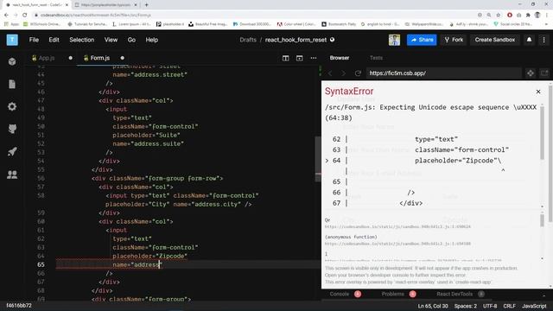Screen dimensions: 553x311
Task: Click placeholder="Zipcode" on editor line 64
Action: click(x=149, y=256)
